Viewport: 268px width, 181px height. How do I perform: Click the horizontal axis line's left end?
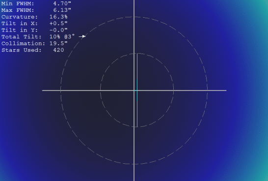(x=43, y=90)
